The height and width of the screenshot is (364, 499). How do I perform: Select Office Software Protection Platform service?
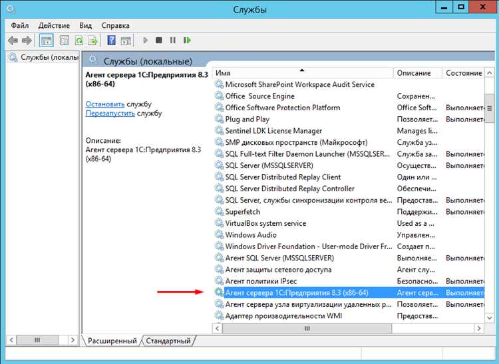coord(349,108)
